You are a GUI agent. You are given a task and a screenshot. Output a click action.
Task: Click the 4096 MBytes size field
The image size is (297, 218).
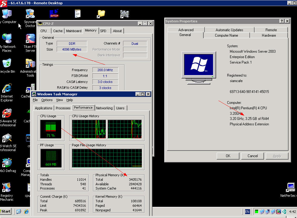72,49
